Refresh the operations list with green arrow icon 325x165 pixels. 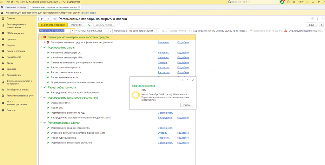tap(89, 25)
